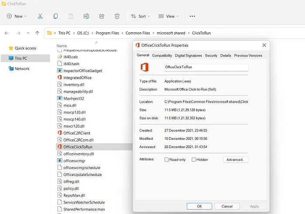The height and width of the screenshot is (214, 305).
Task: Enable the Read-only attribute checkbox
Action: click(166, 160)
